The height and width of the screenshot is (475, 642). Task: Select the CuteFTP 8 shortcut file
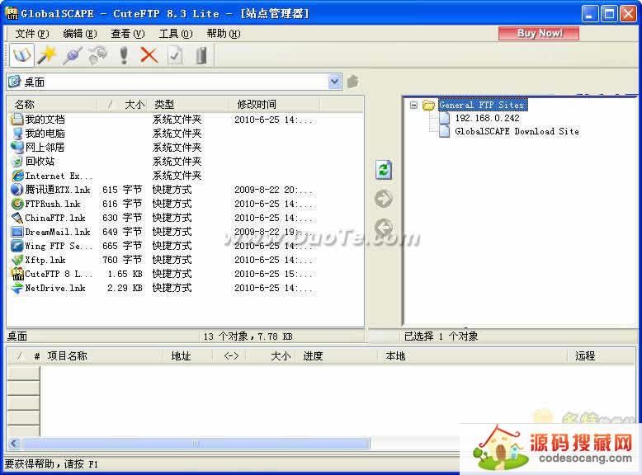coord(58,274)
